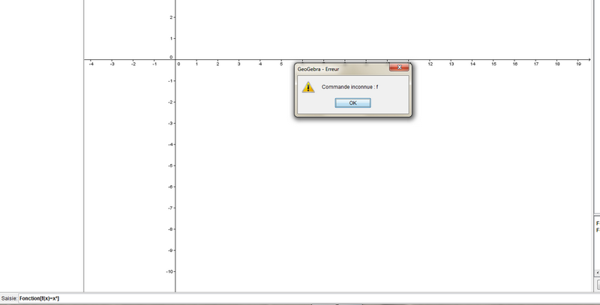The width and height of the screenshot is (600, 305).
Task: Close the GeoGebra - Erreur dialog with X
Action: pyautogui.click(x=400, y=67)
